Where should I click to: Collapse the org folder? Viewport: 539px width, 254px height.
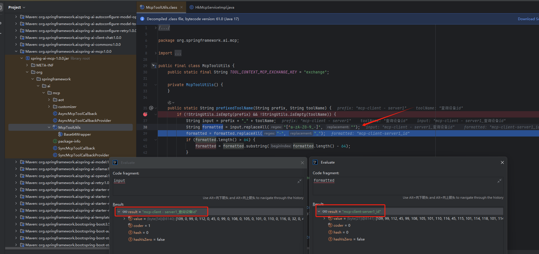tap(27, 72)
